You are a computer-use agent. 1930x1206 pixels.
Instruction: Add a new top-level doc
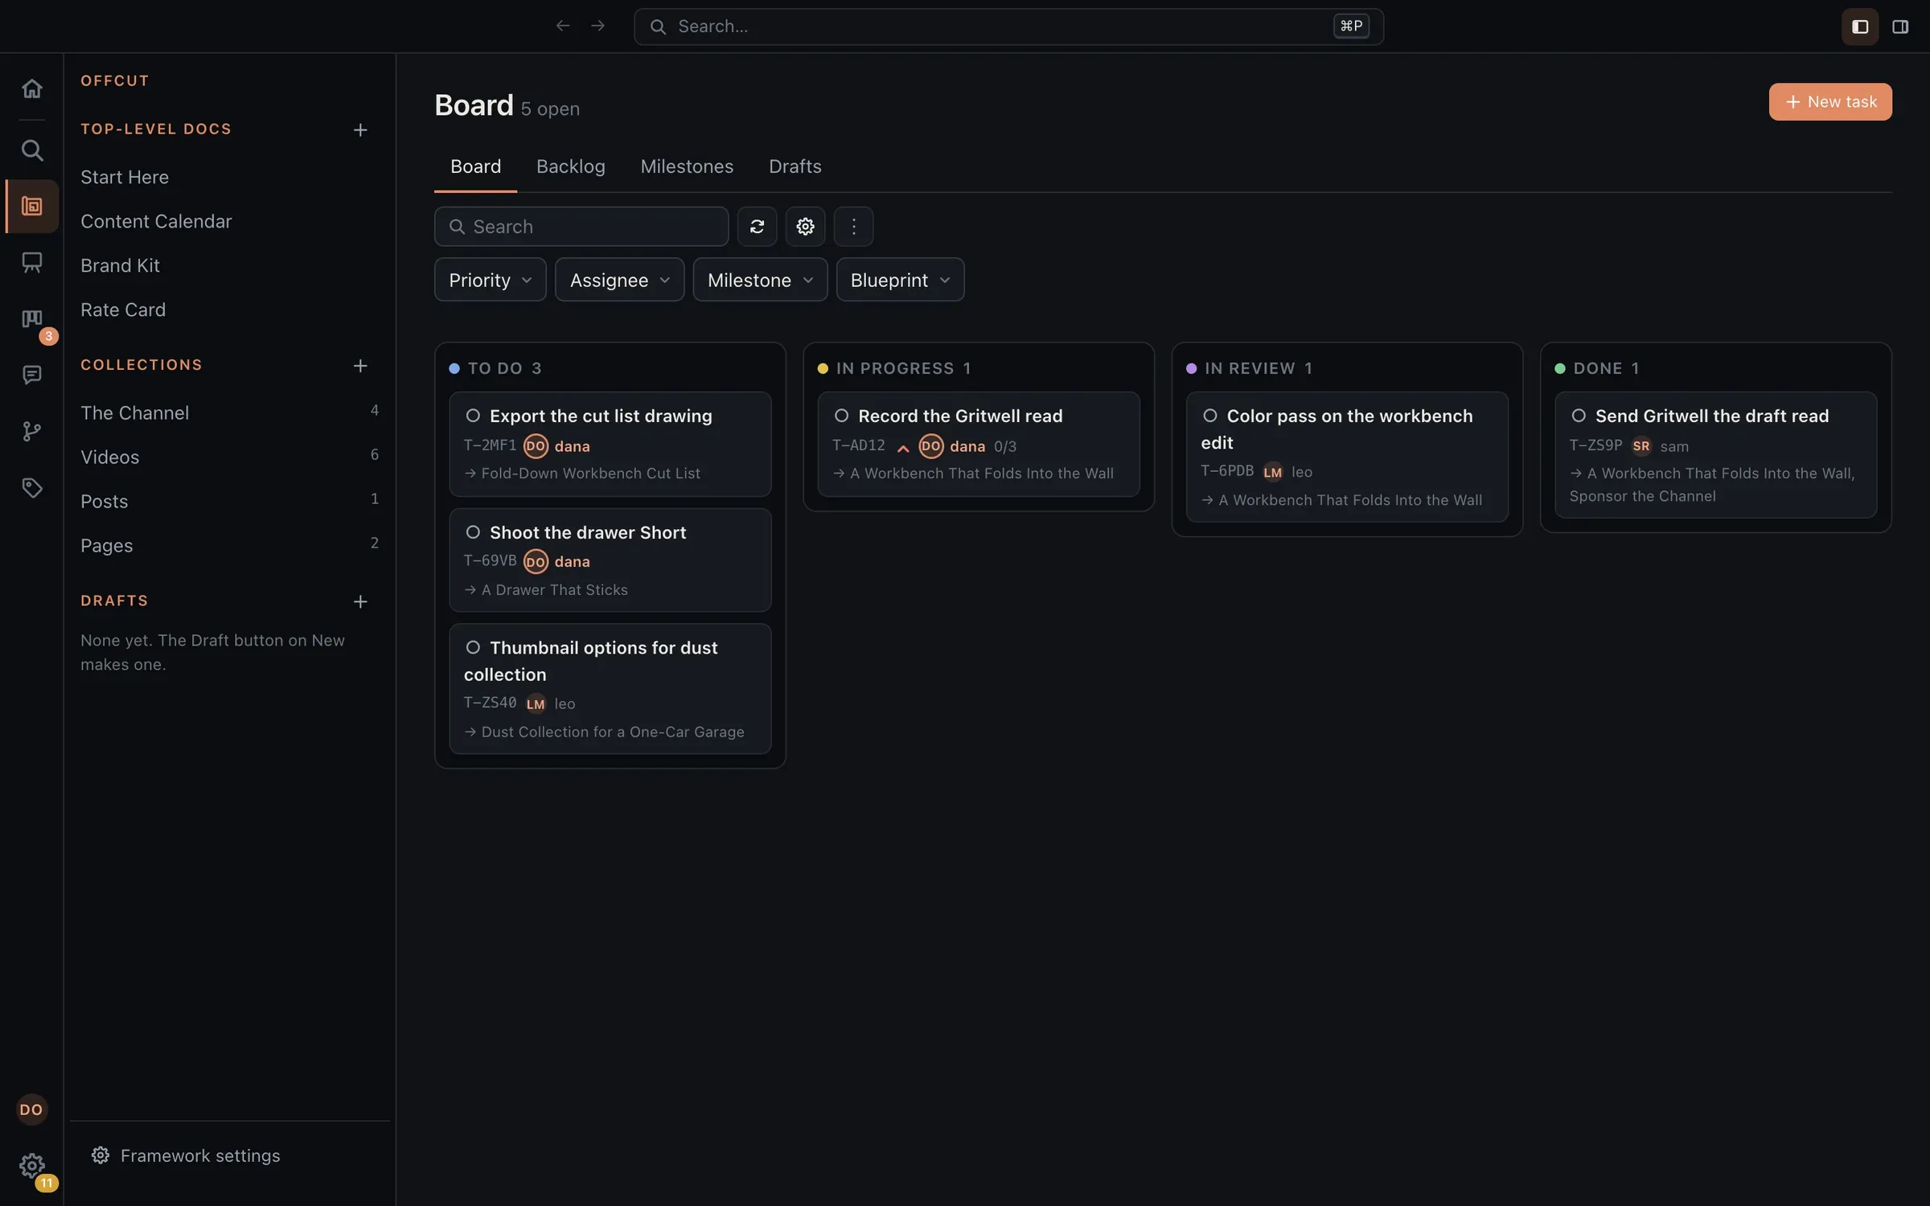coord(360,130)
